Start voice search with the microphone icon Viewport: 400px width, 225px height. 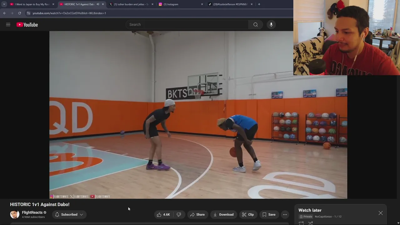(271, 25)
